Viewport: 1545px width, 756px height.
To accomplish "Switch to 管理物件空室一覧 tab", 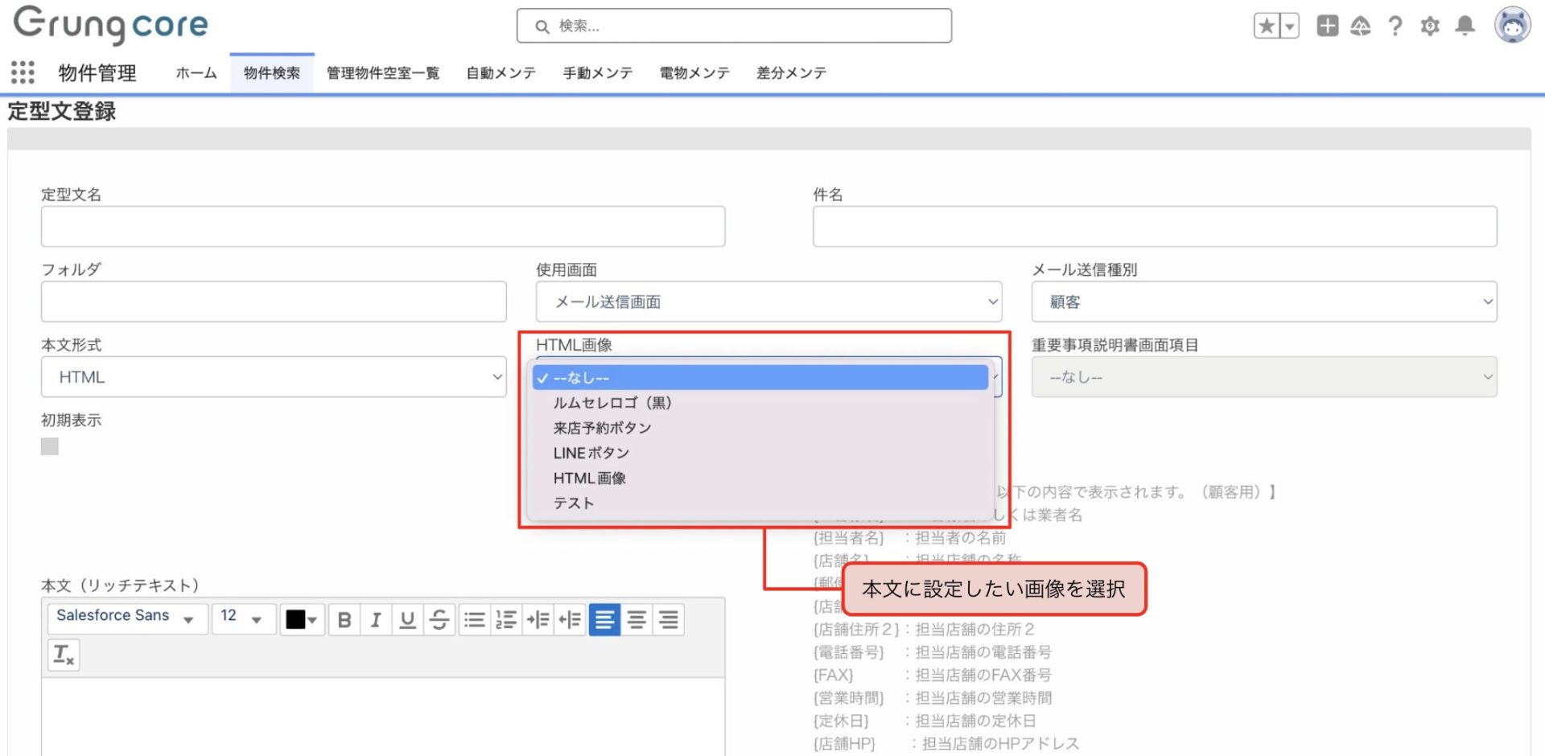I will 383,73.
